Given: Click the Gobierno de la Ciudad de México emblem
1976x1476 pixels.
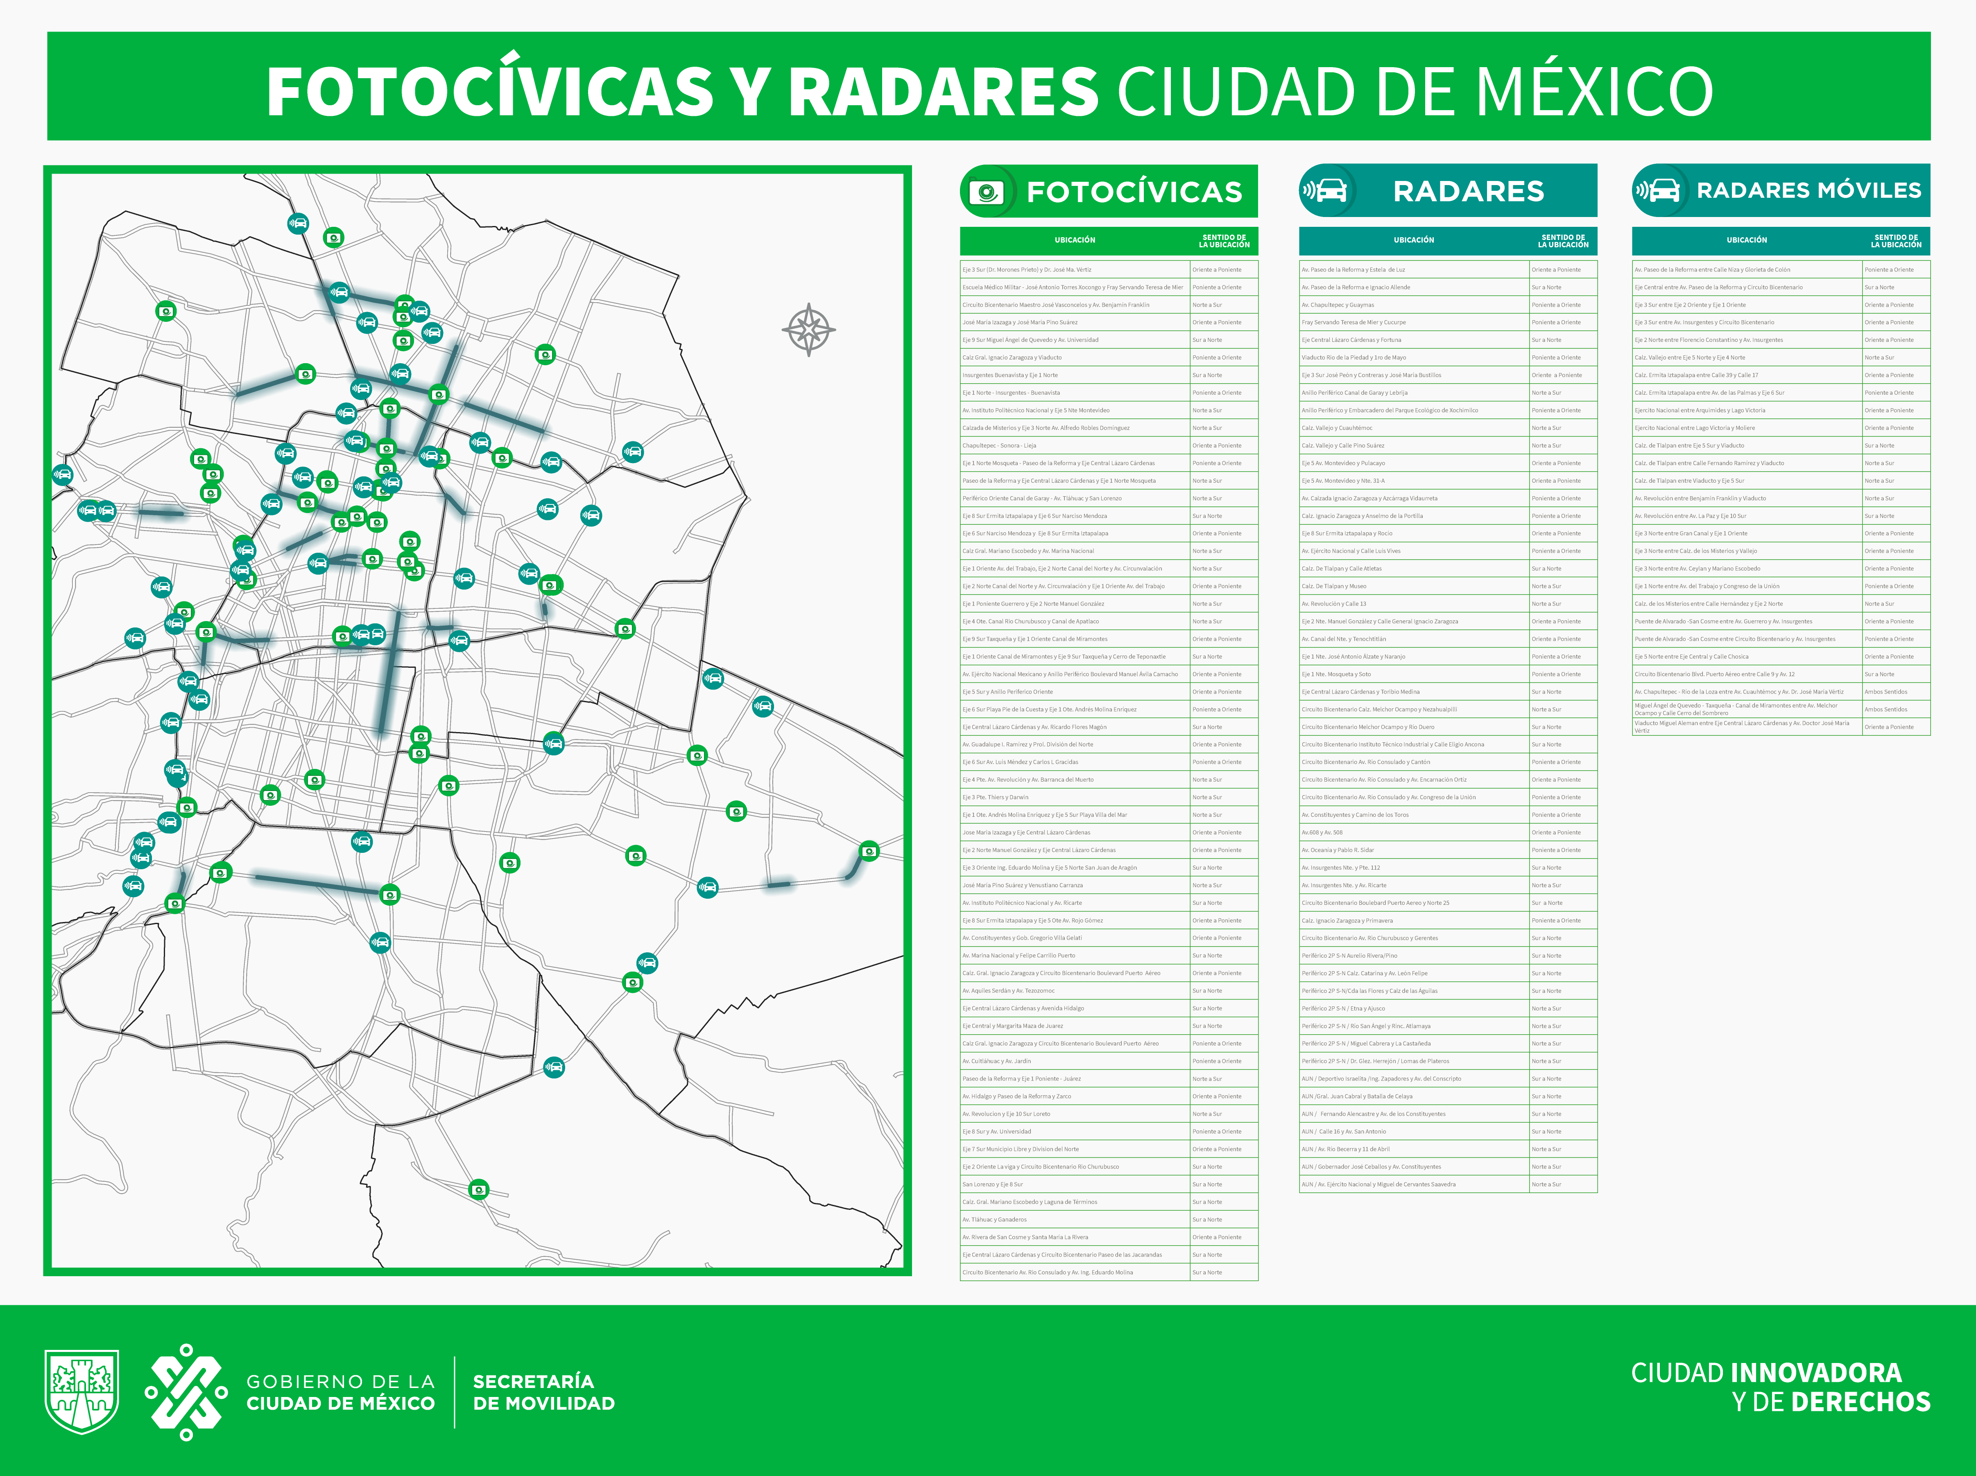Looking at the screenshot, I should 187,1392.
